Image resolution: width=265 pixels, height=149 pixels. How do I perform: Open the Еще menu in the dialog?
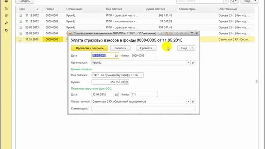coord(186,48)
